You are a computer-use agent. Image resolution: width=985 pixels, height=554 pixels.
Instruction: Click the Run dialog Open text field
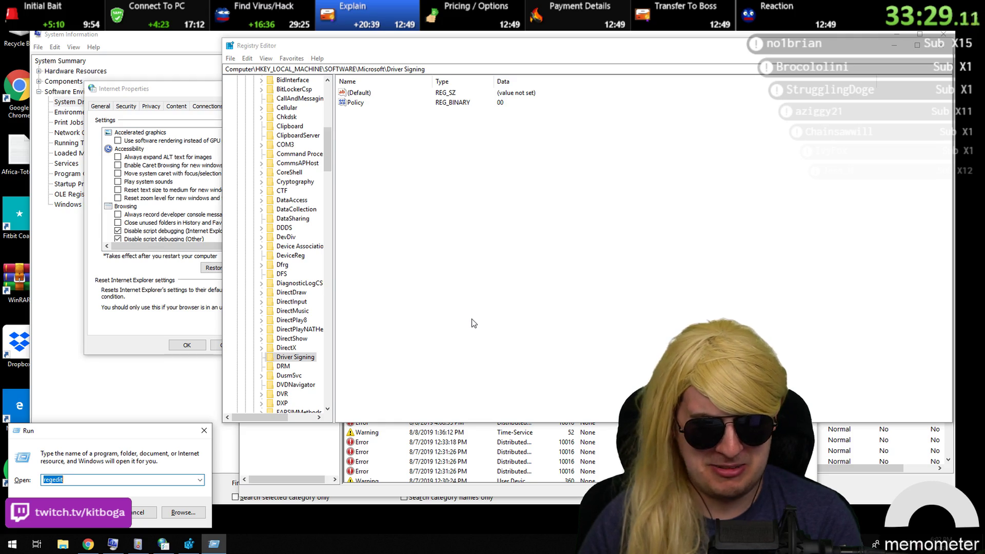coord(118,480)
